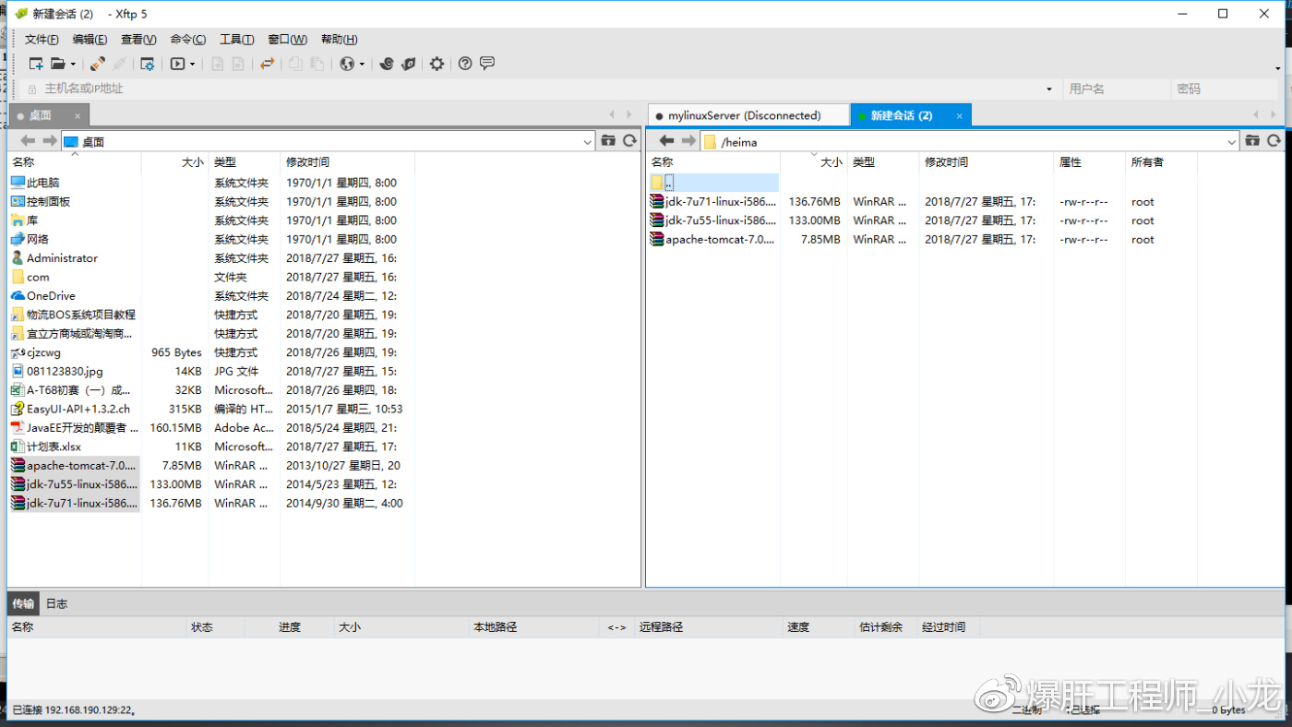Open session properties window-gear icon
The image size is (1292, 727).
click(147, 64)
